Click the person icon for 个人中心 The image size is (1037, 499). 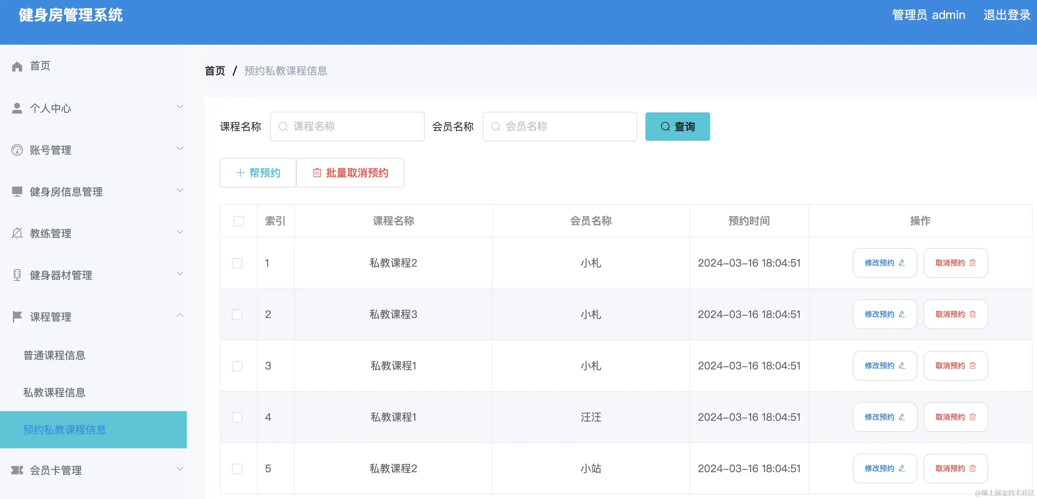tap(17, 108)
